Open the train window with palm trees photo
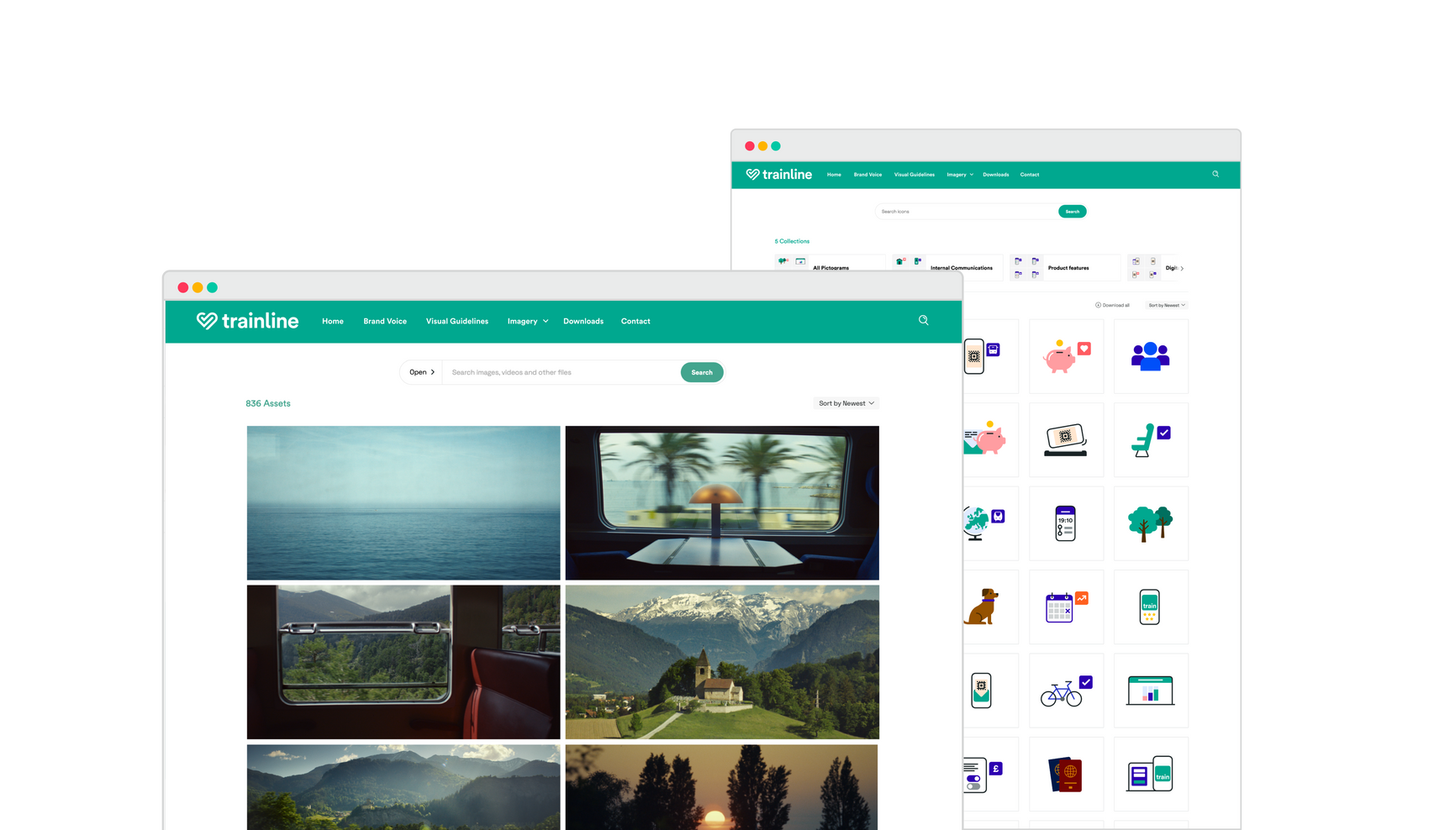This screenshot has height=830, width=1429. tap(722, 502)
